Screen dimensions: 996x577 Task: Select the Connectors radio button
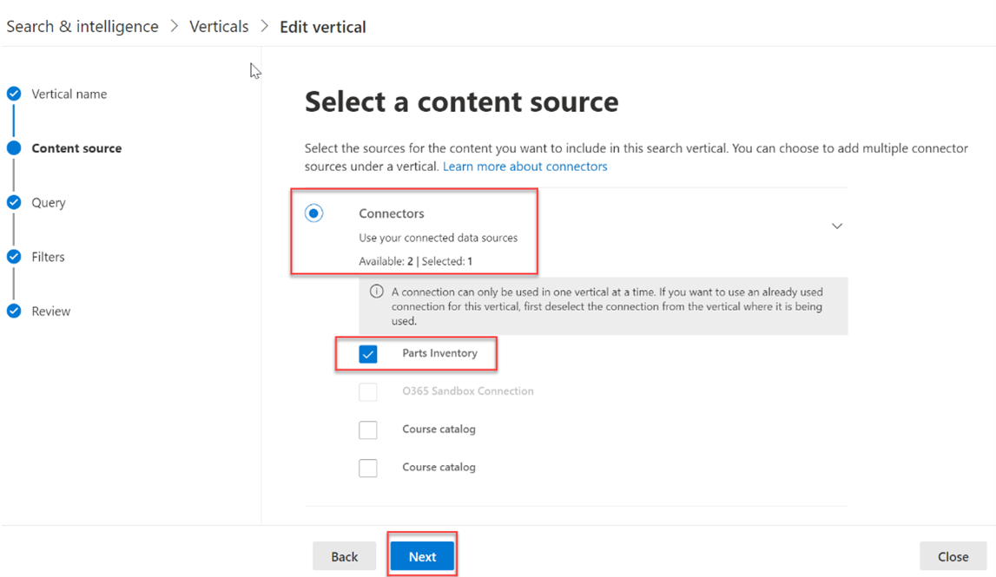314,213
